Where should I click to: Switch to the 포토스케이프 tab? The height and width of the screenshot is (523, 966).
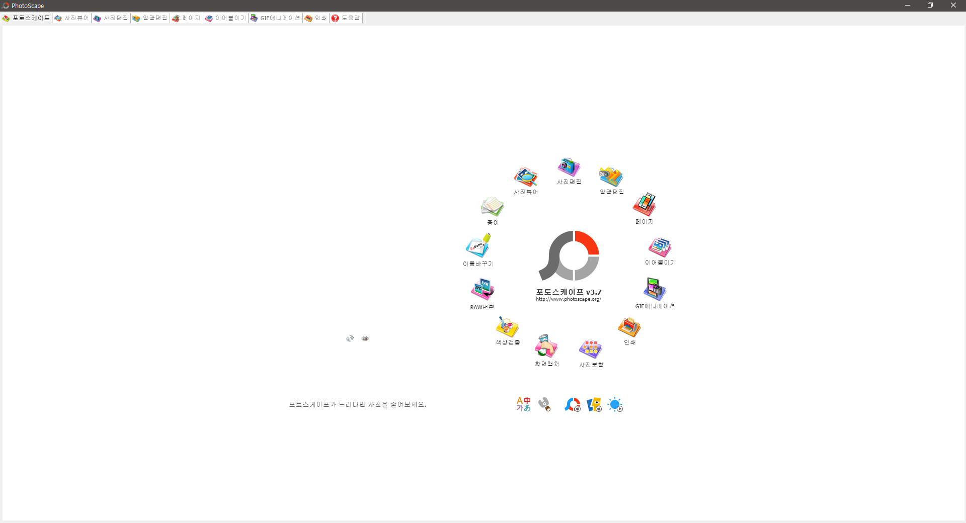pyautogui.click(x=26, y=18)
